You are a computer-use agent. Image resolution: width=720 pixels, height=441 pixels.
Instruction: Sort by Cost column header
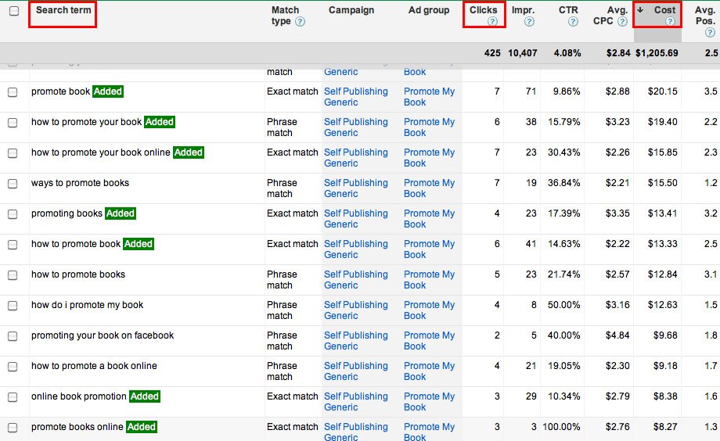pos(664,10)
